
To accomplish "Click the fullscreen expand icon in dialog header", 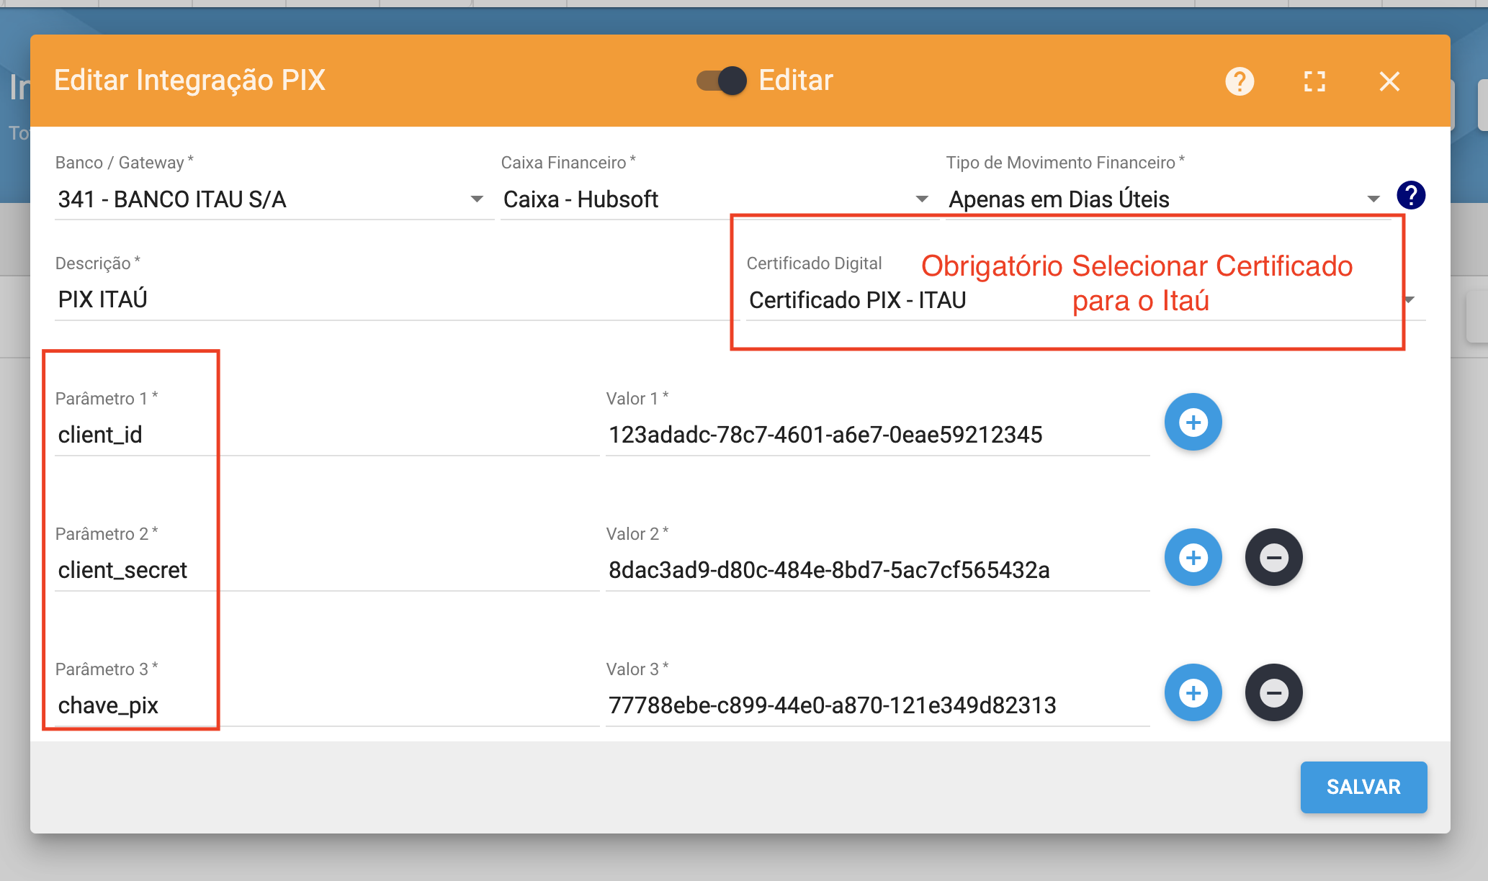I will coord(1315,81).
